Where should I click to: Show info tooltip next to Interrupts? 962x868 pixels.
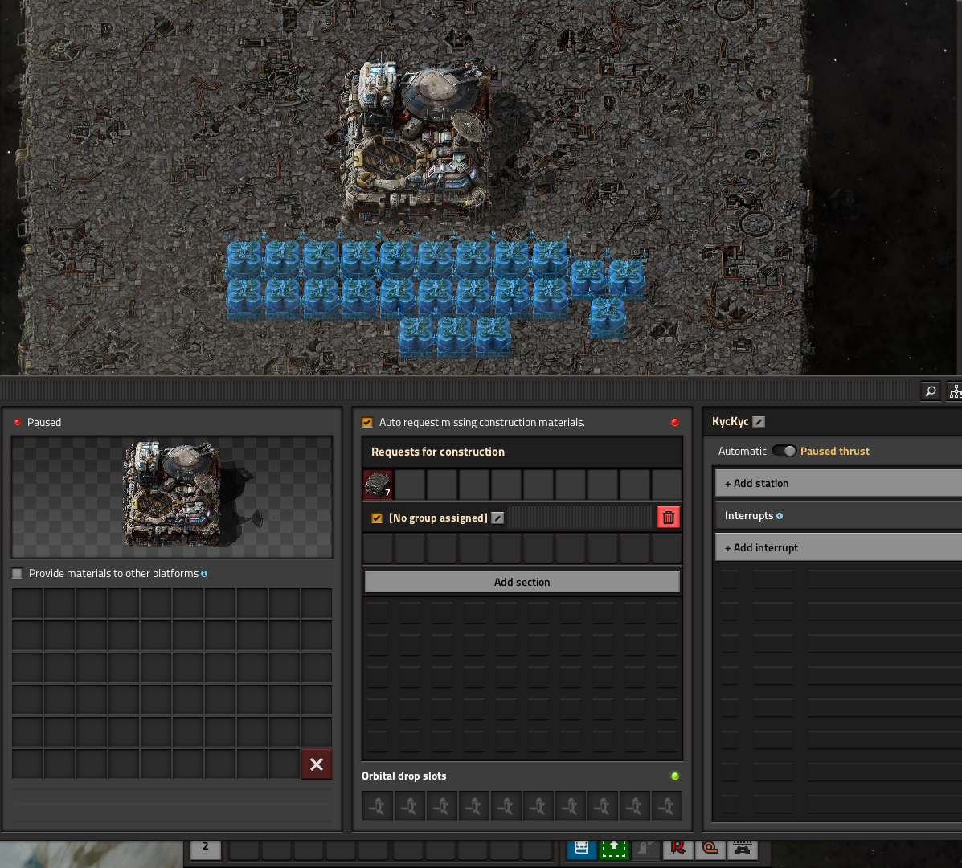[780, 516]
